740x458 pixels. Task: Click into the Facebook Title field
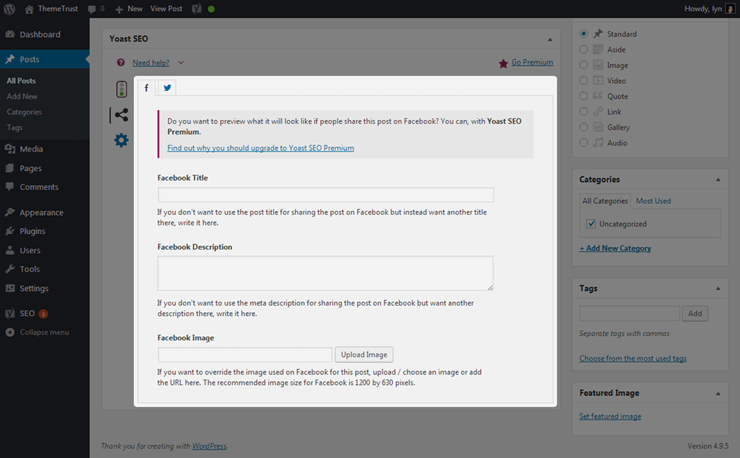click(x=326, y=195)
